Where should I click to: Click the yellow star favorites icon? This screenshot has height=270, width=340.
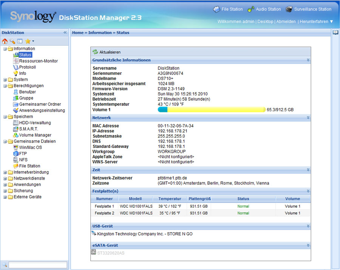28,41
